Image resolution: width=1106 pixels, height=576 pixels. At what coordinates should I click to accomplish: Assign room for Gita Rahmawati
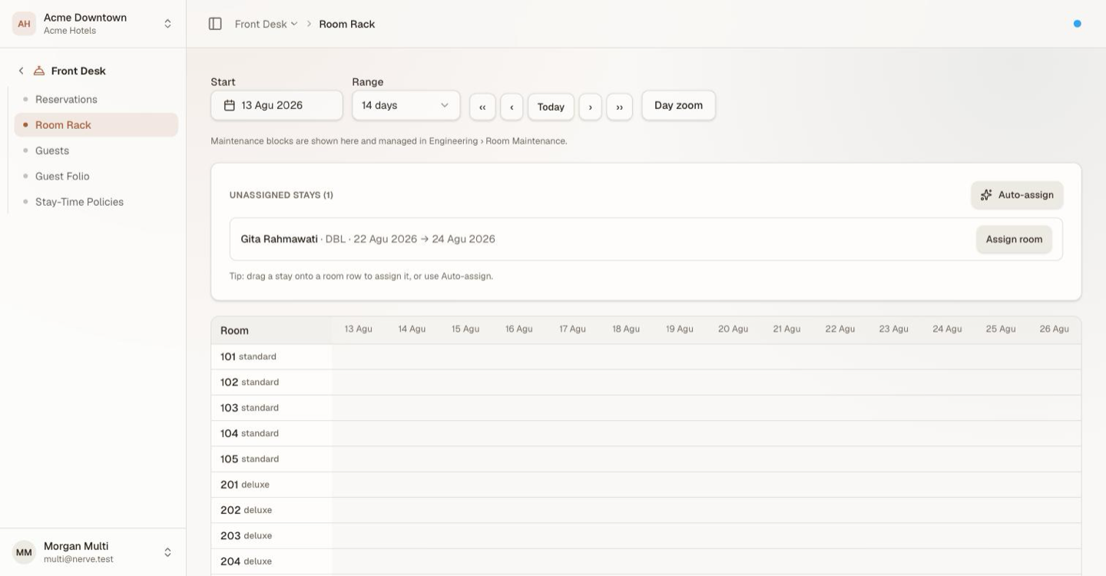pos(1014,239)
